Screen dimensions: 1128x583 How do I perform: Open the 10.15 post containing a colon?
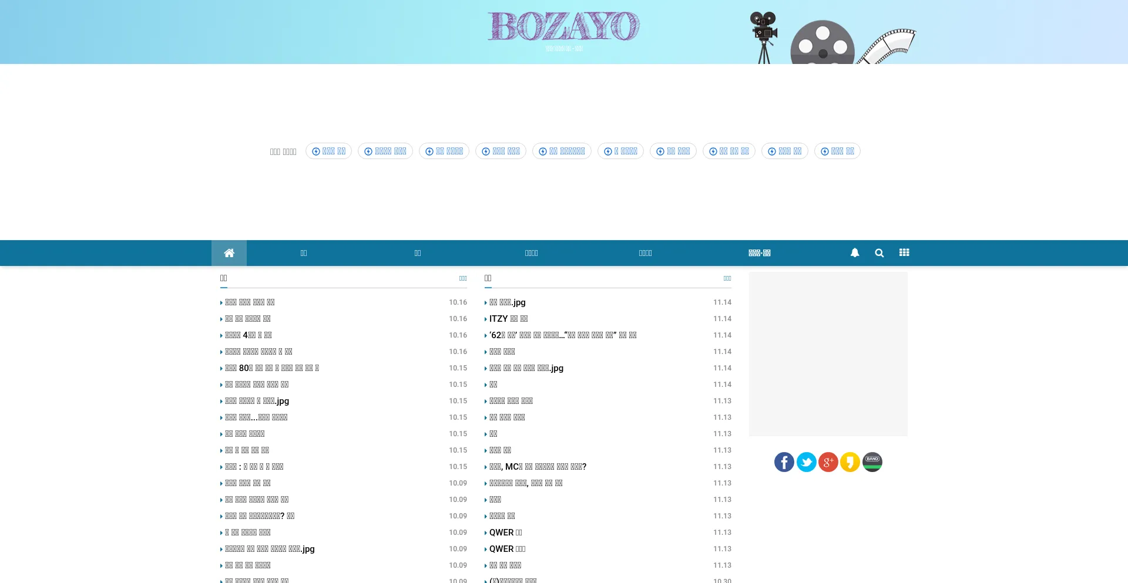(254, 467)
